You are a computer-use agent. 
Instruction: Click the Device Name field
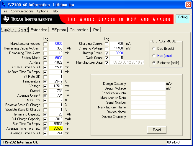[148, 112]
